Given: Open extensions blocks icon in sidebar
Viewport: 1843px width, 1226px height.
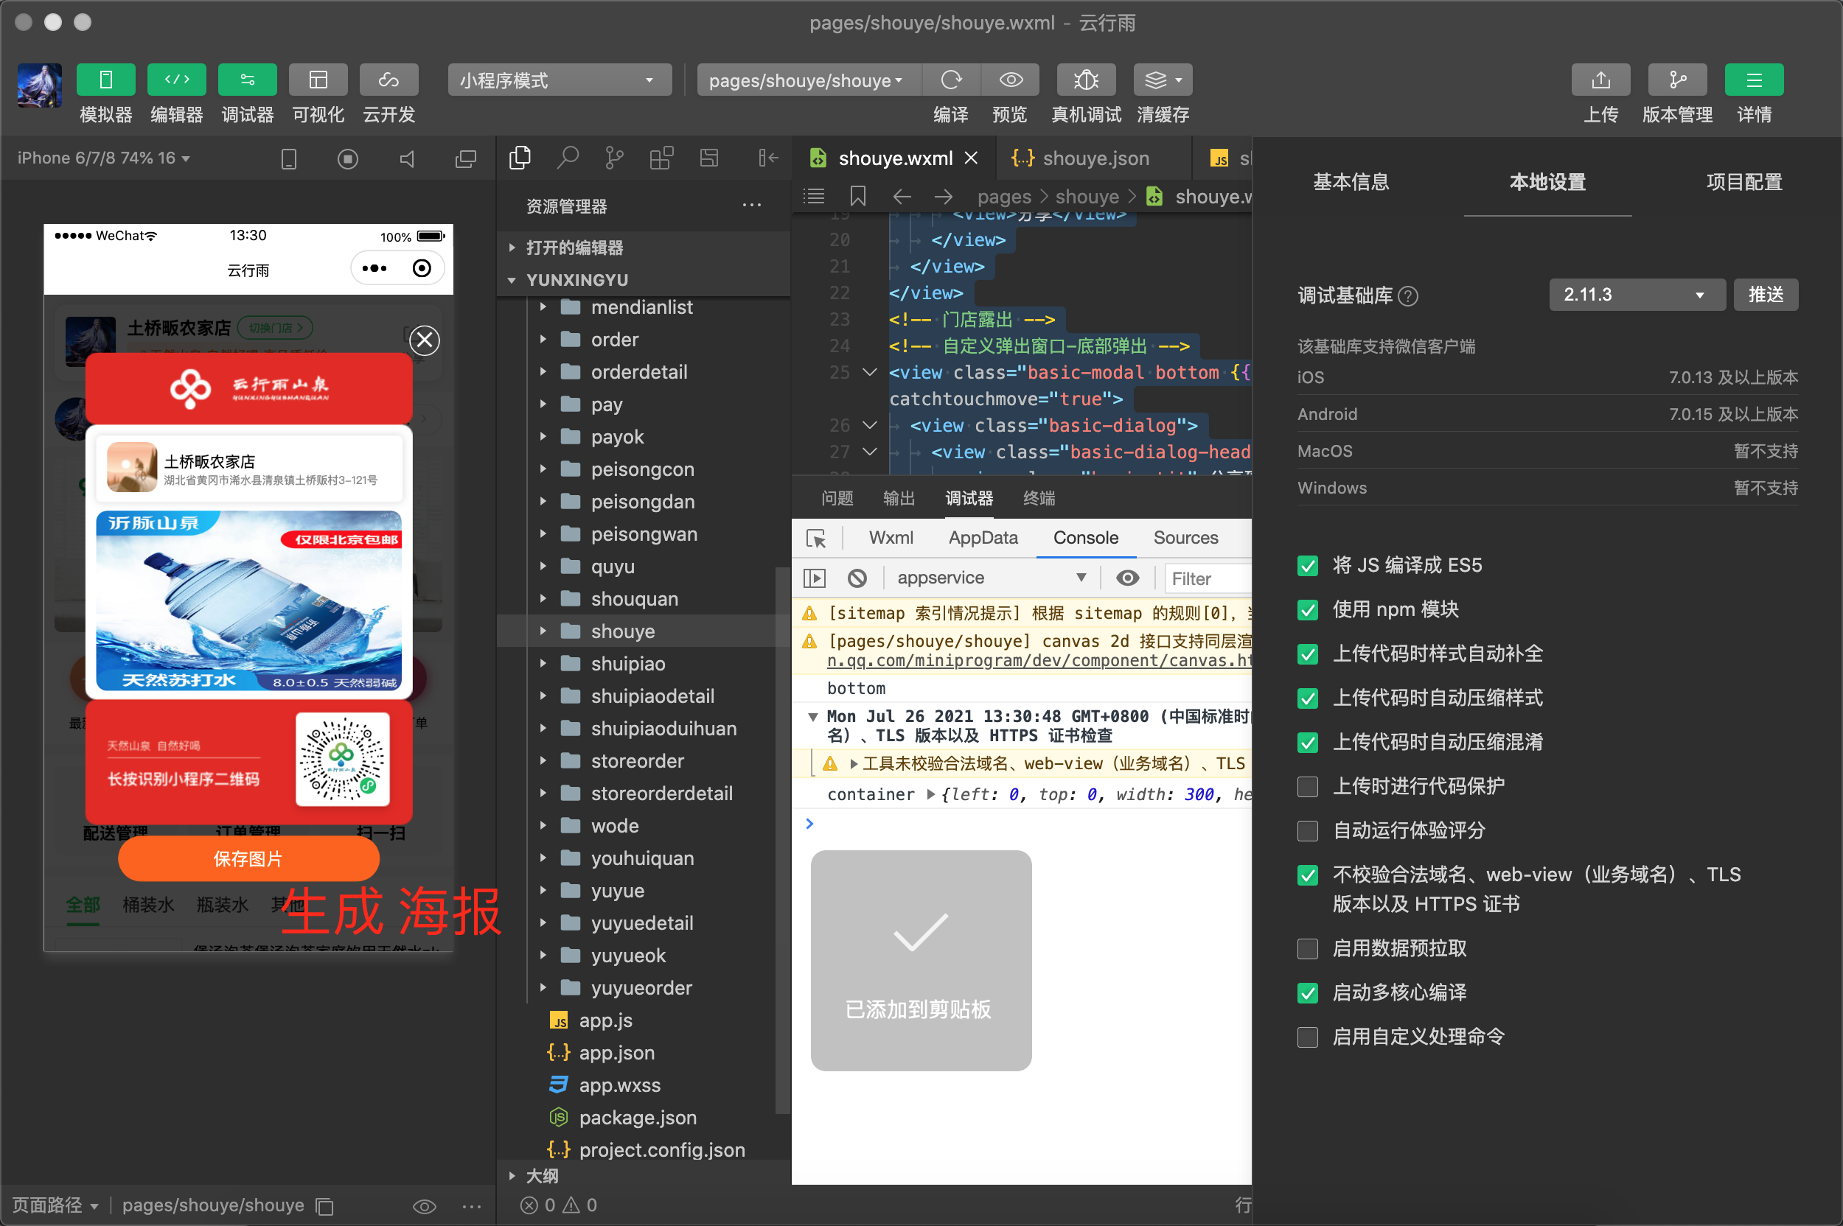Looking at the screenshot, I should [x=662, y=158].
